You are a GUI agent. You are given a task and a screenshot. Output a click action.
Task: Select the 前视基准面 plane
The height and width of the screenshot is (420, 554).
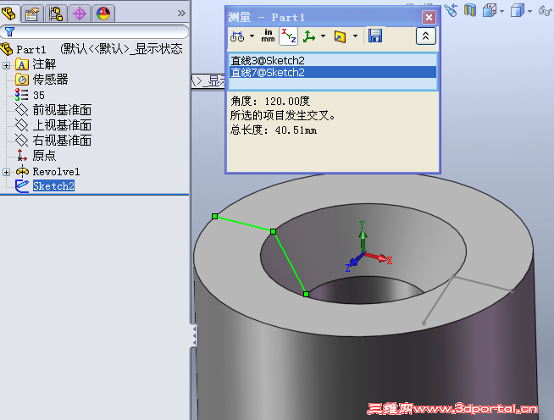[62, 110]
